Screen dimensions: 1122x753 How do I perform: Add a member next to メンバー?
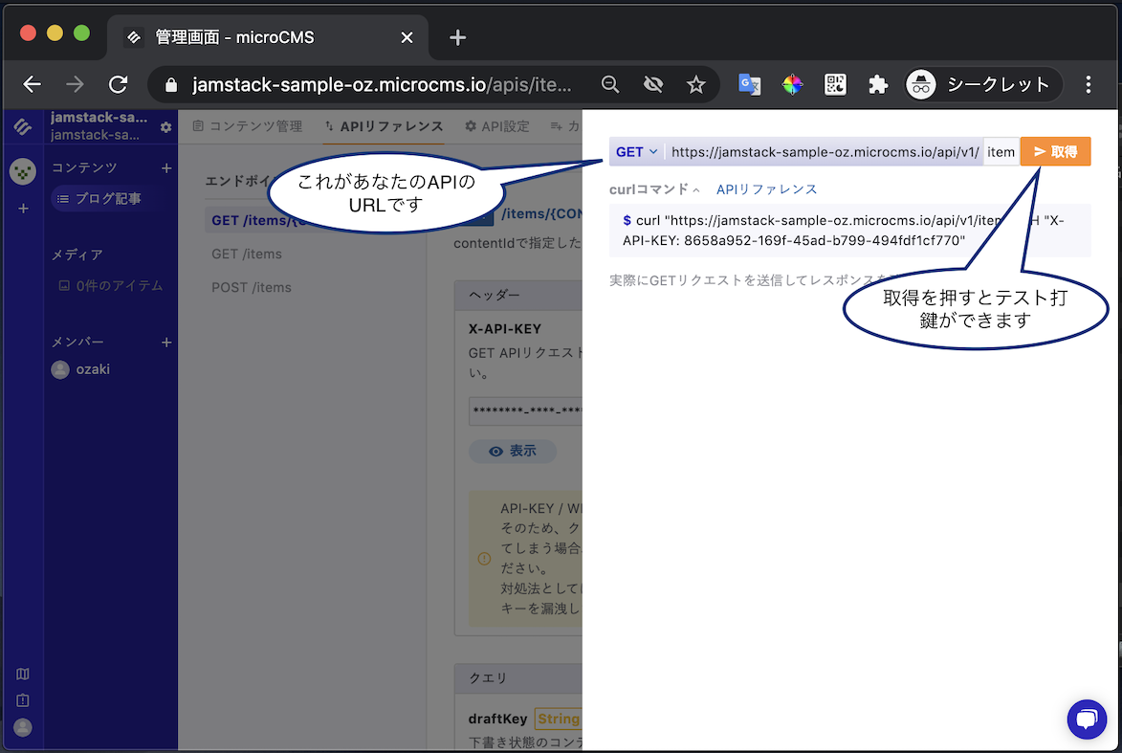tap(166, 343)
